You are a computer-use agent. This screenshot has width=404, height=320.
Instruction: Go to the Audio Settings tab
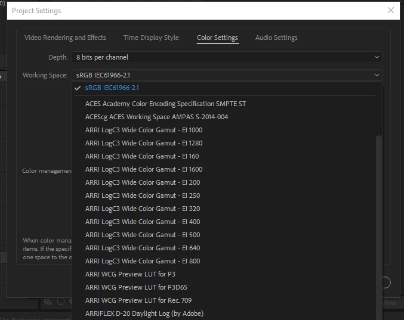coord(276,38)
